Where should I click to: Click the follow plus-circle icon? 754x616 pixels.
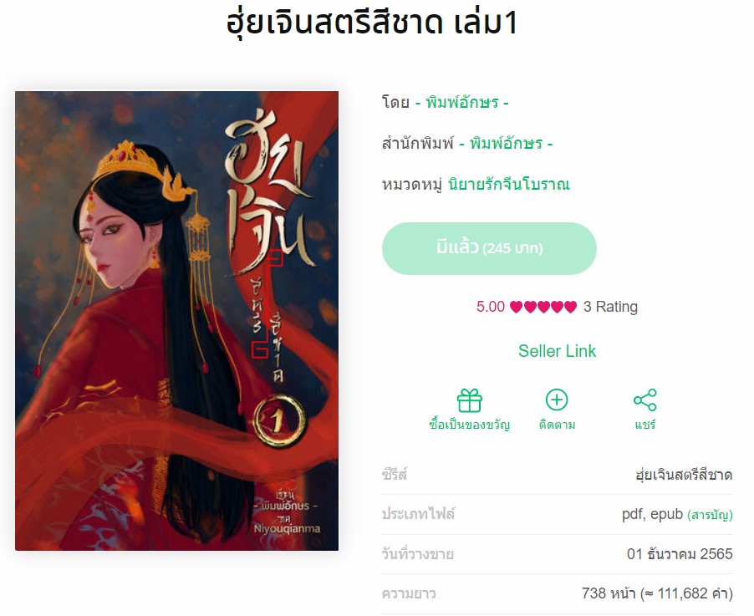click(557, 400)
